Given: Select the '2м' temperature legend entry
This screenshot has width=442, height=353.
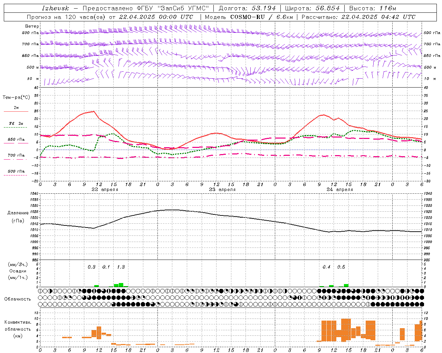Looking at the screenshot, I should 16,108.
